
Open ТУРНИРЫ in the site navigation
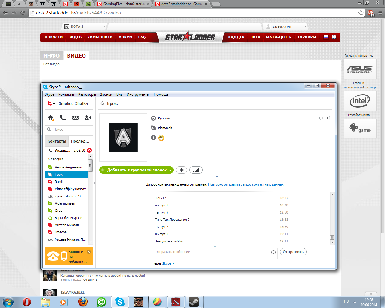(306, 37)
